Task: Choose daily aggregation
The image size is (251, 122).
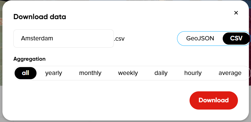Action: pyautogui.click(x=161, y=73)
